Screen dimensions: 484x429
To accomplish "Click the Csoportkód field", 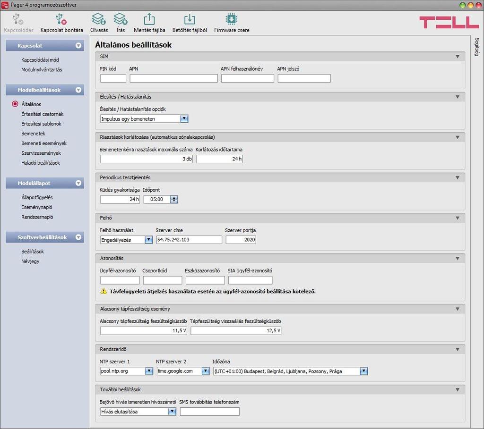I will (163, 280).
